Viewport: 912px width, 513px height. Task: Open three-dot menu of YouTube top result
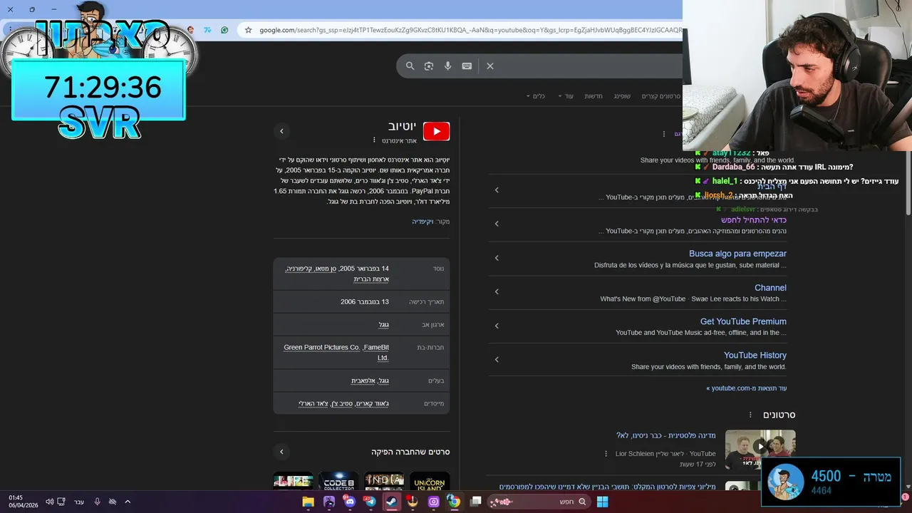pyautogui.click(x=664, y=134)
